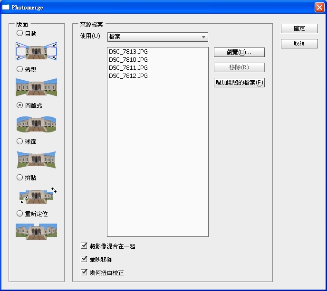Uncheck 將影像混合在一起 blend images checkbox

(84, 246)
